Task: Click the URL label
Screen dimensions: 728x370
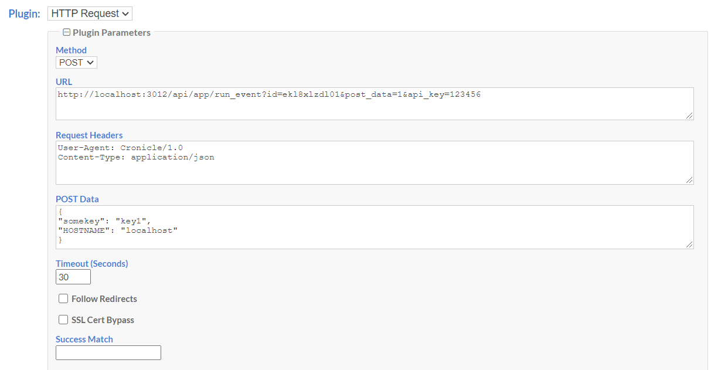Action: (63, 82)
